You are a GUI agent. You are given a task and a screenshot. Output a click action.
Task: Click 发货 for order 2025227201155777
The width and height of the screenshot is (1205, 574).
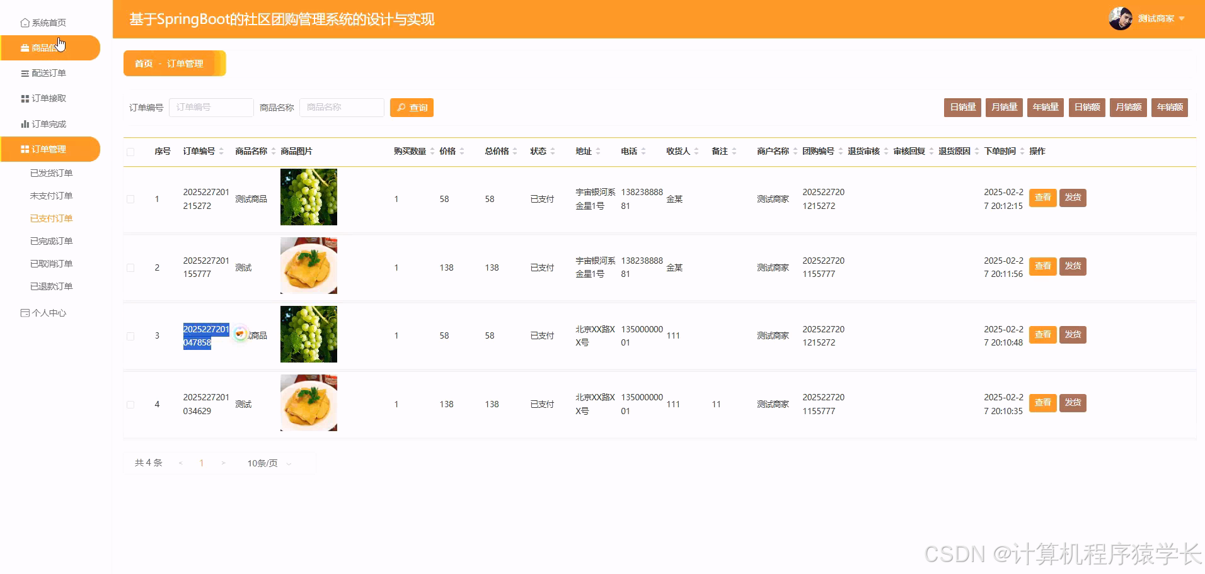click(1073, 266)
